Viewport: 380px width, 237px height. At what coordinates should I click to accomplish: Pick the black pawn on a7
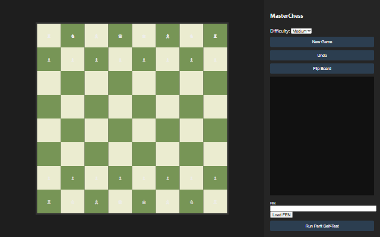49,59
